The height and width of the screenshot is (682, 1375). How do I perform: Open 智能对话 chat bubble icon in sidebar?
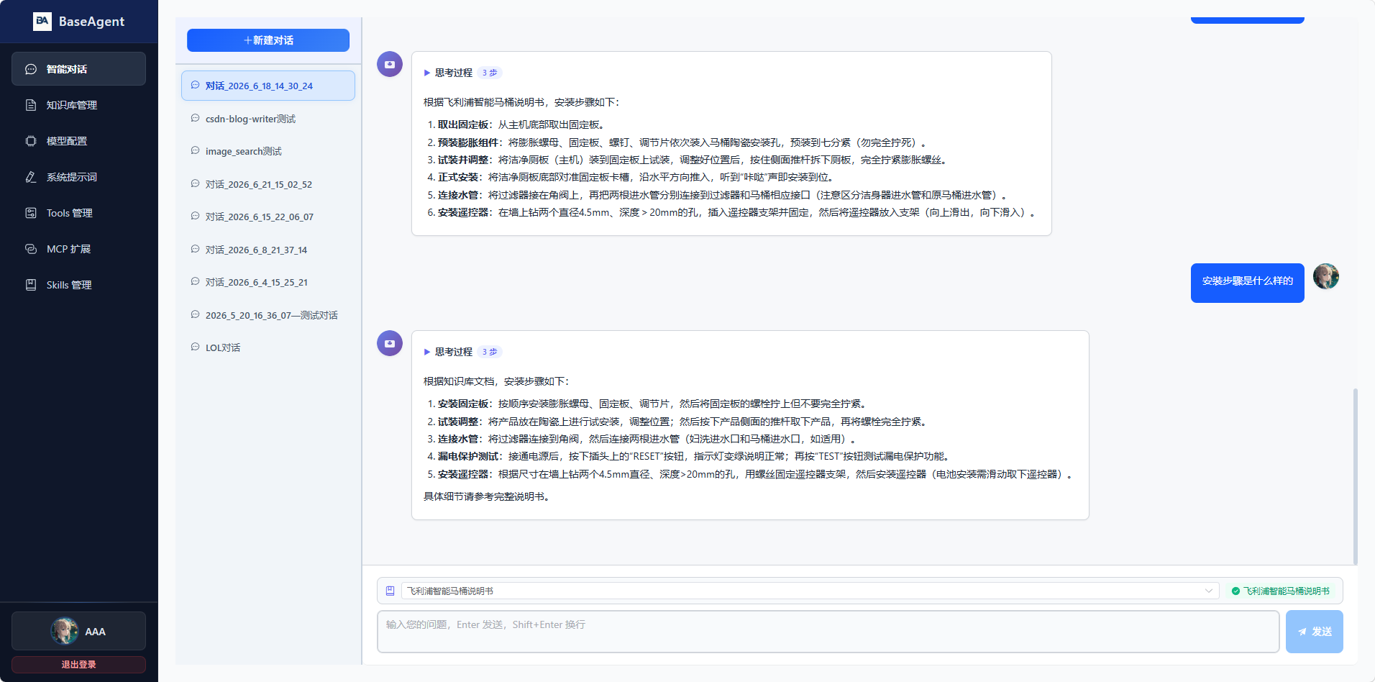coord(31,69)
